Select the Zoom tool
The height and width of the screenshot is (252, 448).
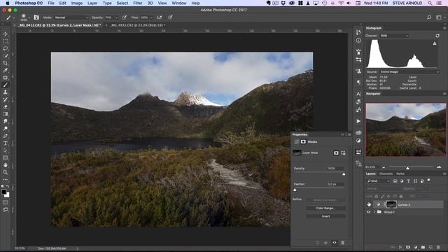pos(6,172)
